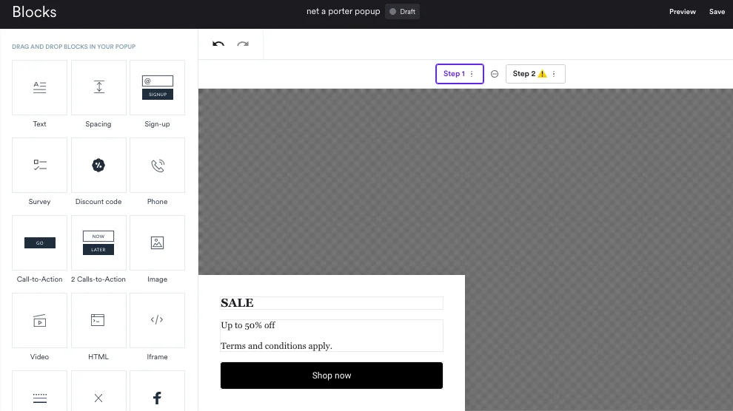The width and height of the screenshot is (733, 411).
Task: Click the 'Up to 50% off' text
Action: pyautogui.click(x=248, y=325)
